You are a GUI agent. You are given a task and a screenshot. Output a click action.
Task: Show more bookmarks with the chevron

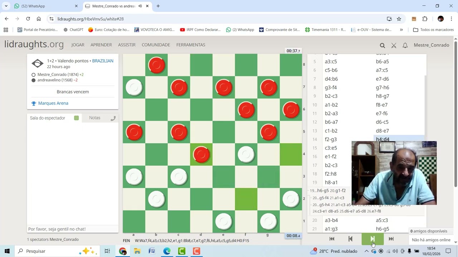click(401, 30)
